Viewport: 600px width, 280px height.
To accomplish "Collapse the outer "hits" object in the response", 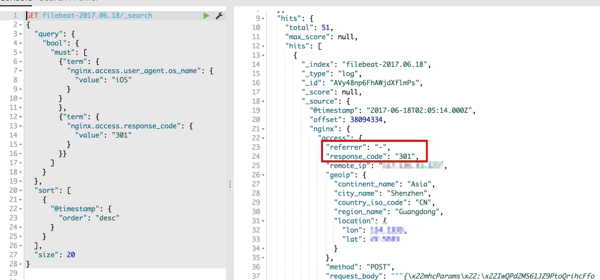I will pos(263,18).
